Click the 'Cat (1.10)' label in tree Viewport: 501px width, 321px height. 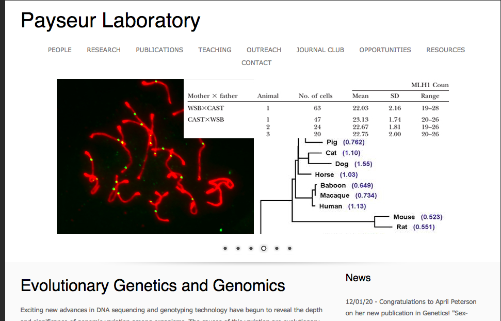tap(343, 153)
